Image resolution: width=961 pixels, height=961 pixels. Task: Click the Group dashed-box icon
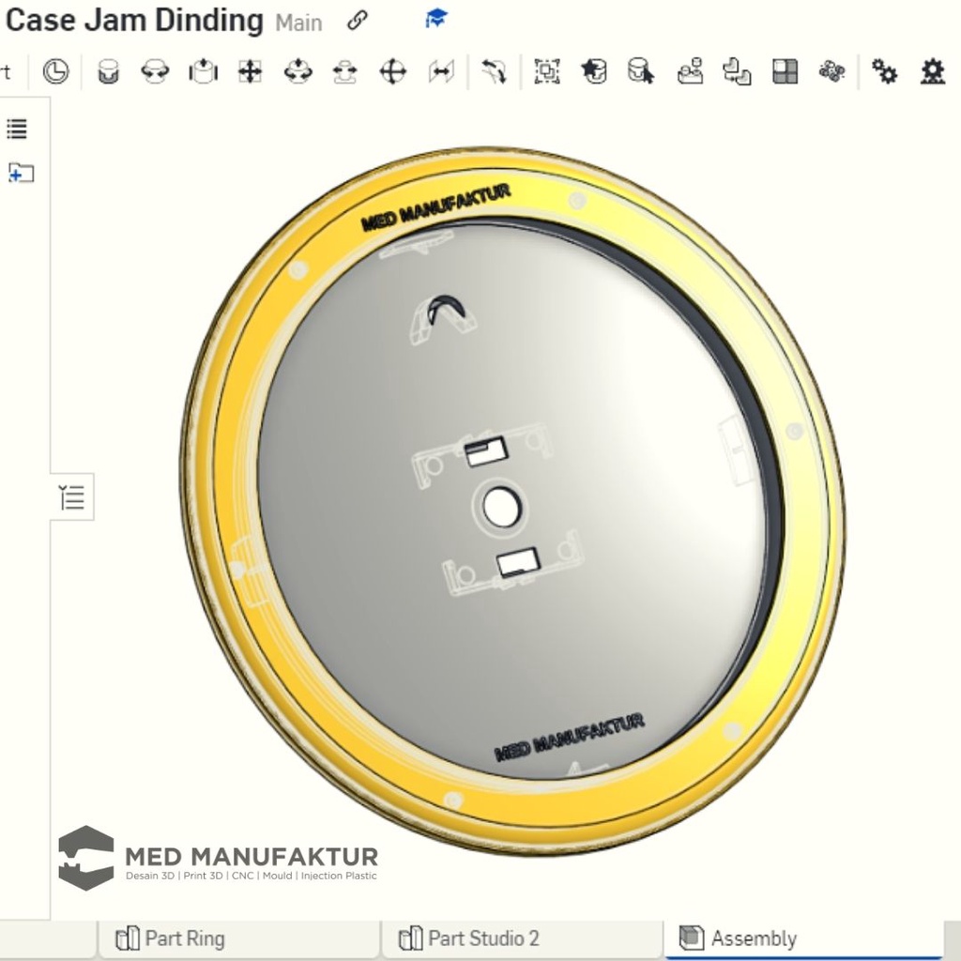coord(546,71)
